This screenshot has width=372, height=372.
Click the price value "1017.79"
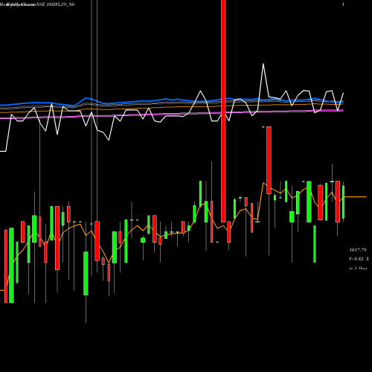(x=358, y=250)
